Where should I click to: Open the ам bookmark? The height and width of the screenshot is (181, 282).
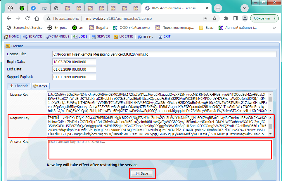click(78, 28)
